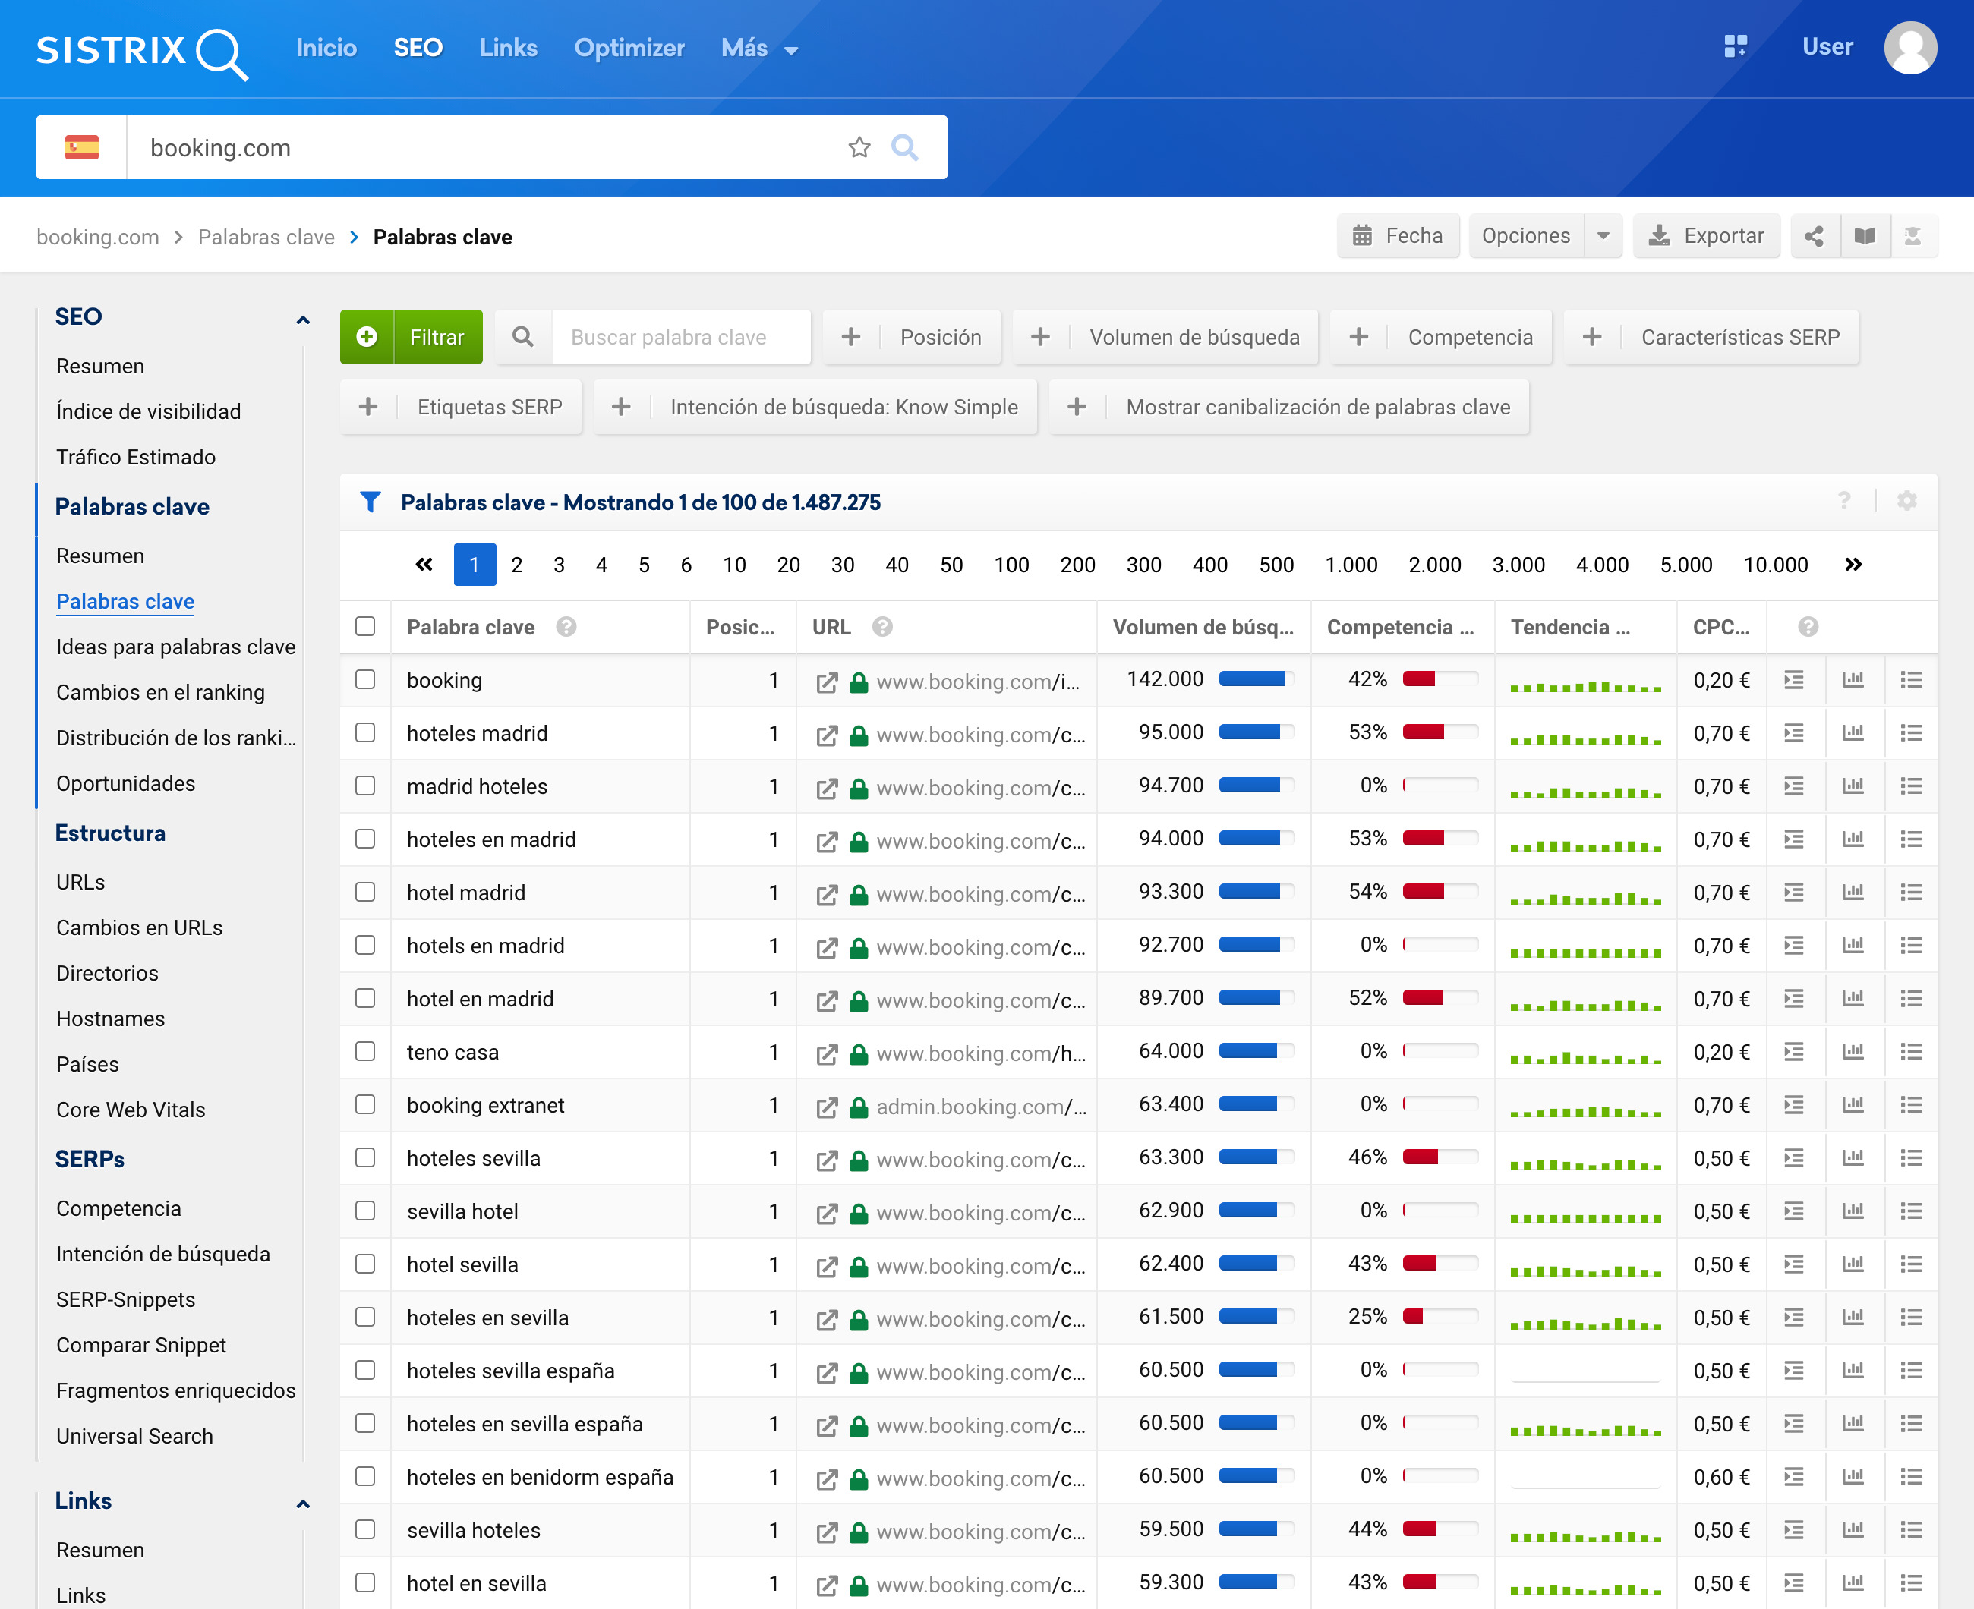1974x1609 pixels.
Task: Open external link icon for 'booking' row
Action: pos(826,682)
